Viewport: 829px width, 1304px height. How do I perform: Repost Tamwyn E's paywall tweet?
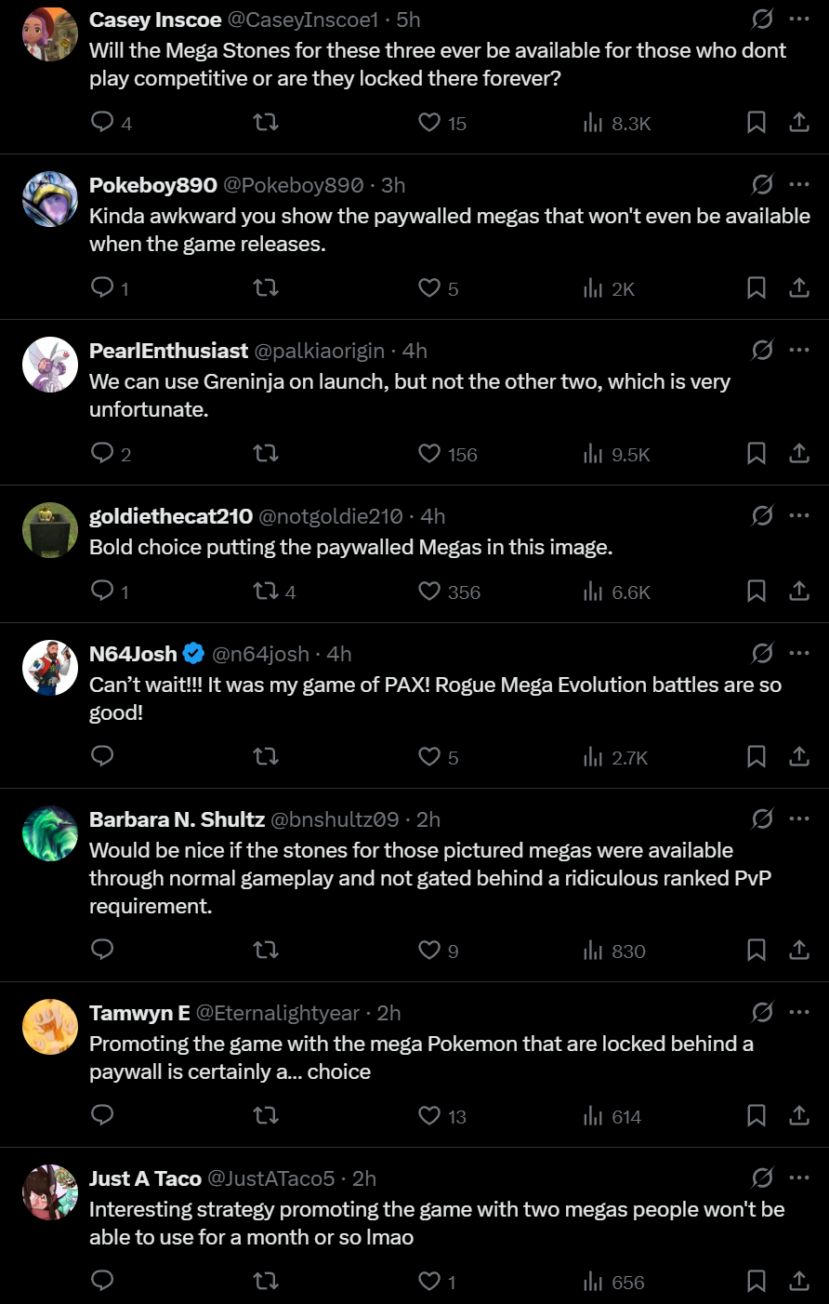266,1115
